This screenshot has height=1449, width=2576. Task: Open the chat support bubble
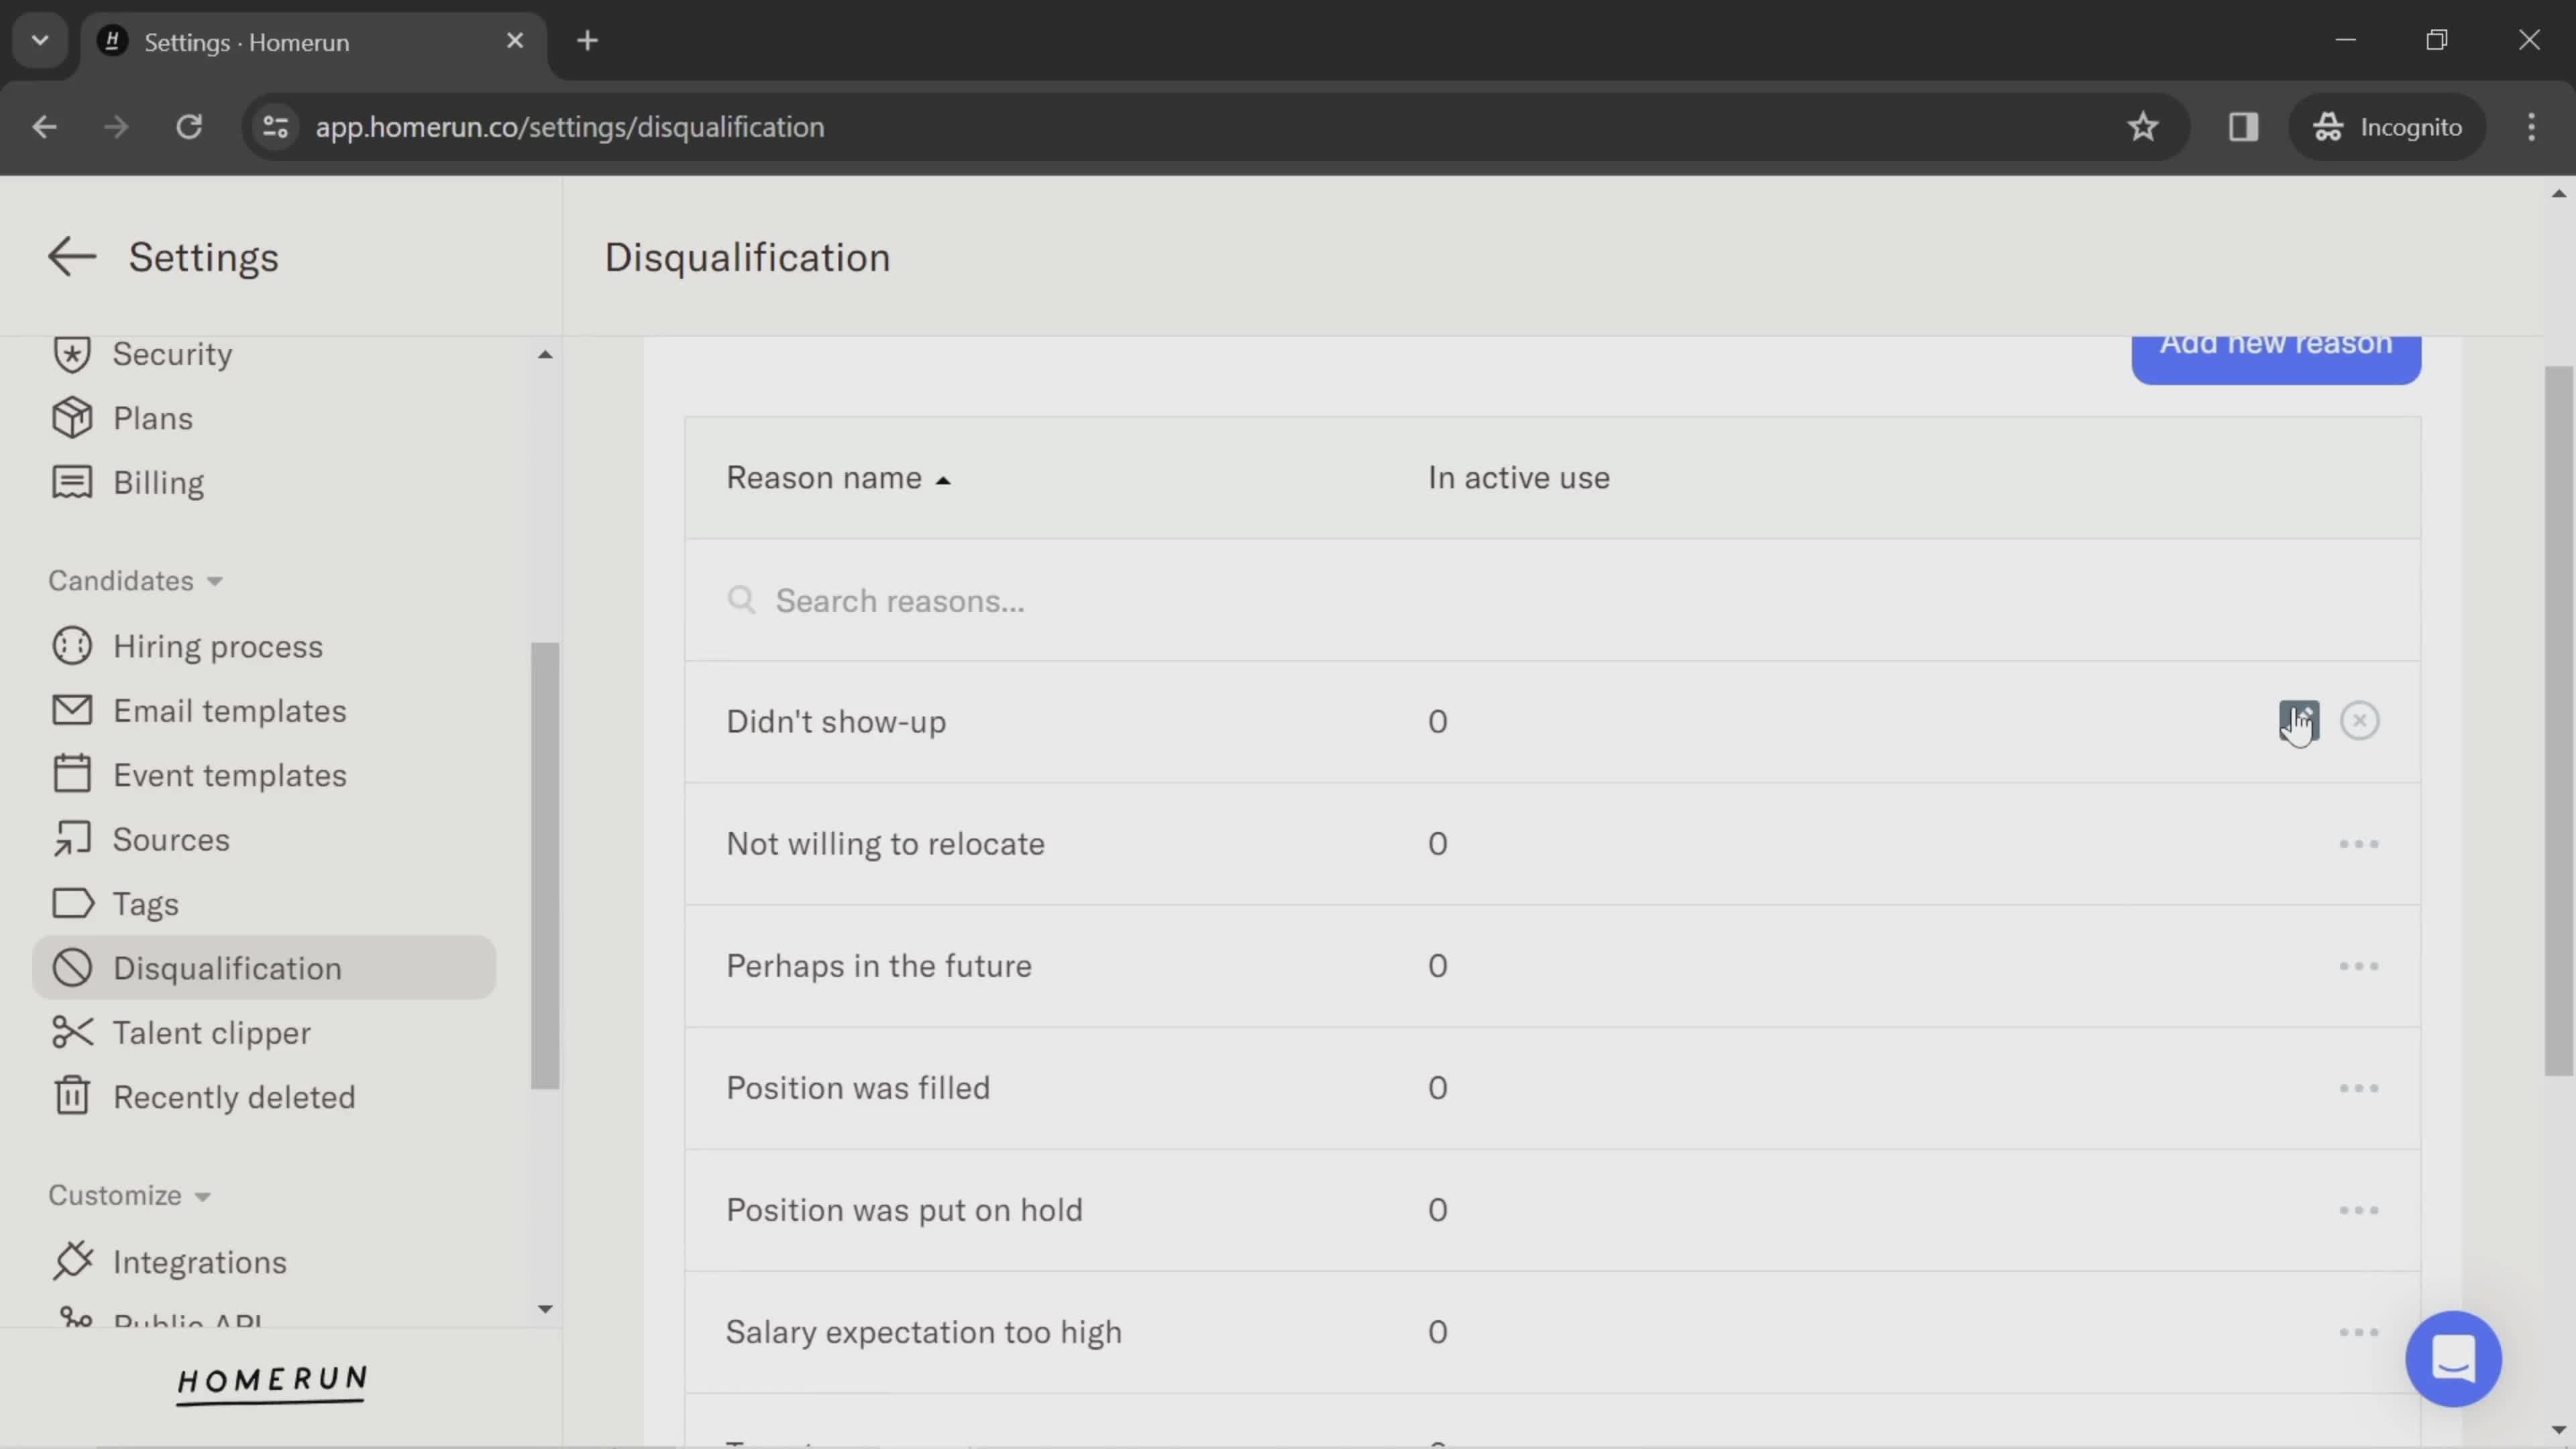[2453, 1358]
